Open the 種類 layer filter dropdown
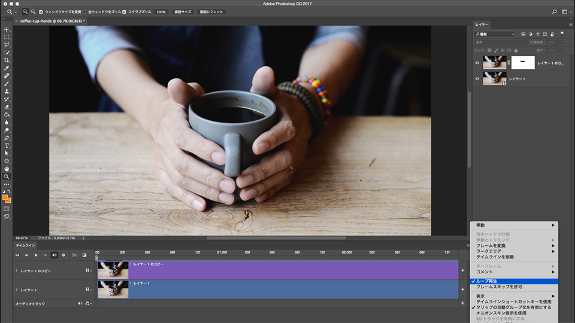Screen dimensions: 575x323 (495, 34)
